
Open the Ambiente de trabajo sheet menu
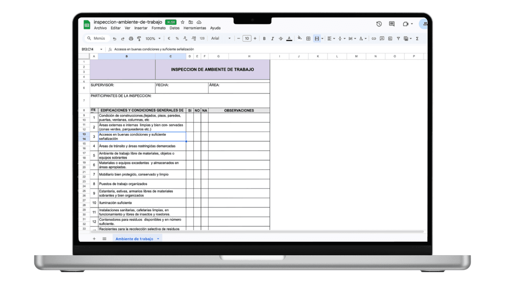157,239
